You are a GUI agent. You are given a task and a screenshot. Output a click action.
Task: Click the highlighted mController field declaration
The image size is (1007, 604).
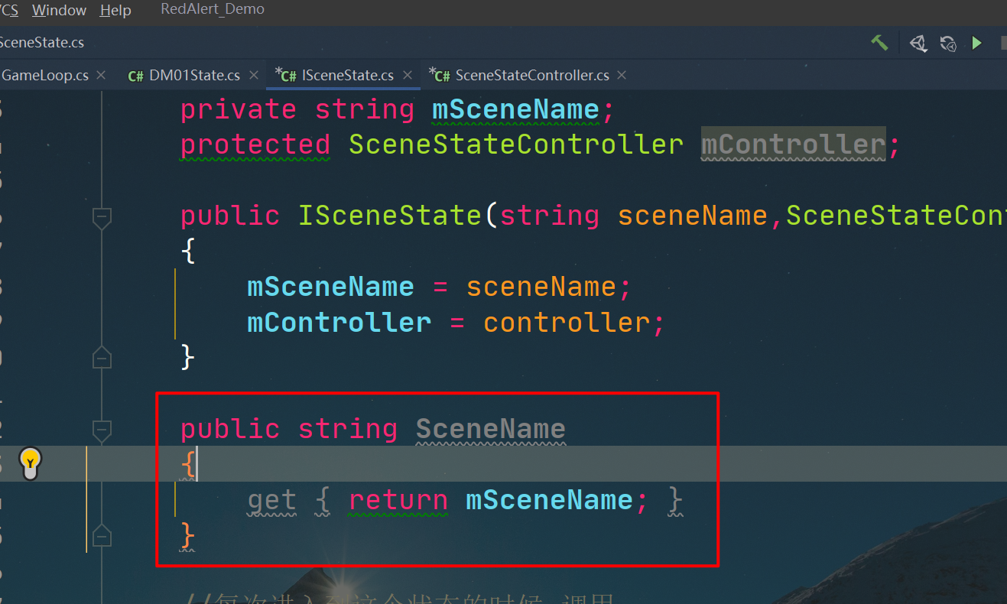pyautogui.click(x=793, y=145)
